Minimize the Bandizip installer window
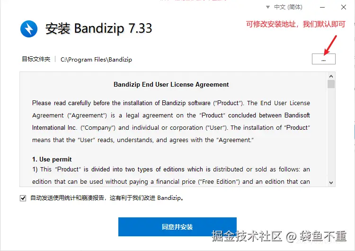The image size is (355, 251). pos(322,7)
